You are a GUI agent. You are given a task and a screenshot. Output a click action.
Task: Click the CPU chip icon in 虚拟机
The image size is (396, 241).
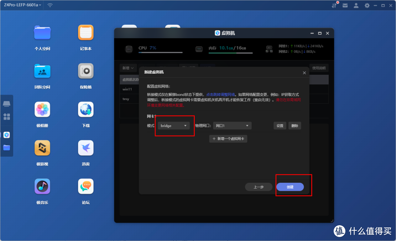[x=129, y=49]
